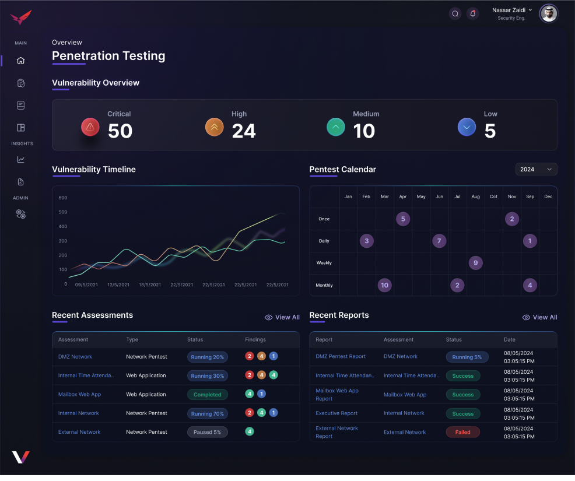Click the eye icon beside Recent Reports View All
Screen dimensions: 575x481
(x=526, y=318)
